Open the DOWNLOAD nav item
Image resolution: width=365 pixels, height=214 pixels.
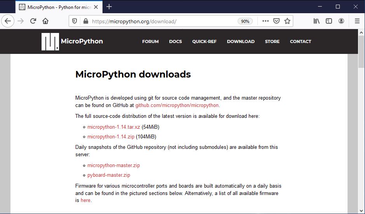point(241,41)
